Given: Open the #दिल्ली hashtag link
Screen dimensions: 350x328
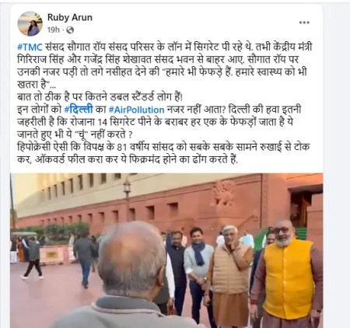Looking at the screenshot, I should [x=79, y=110].
